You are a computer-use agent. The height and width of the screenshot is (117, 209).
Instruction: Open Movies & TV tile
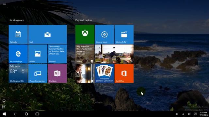[x=124, y=34]
